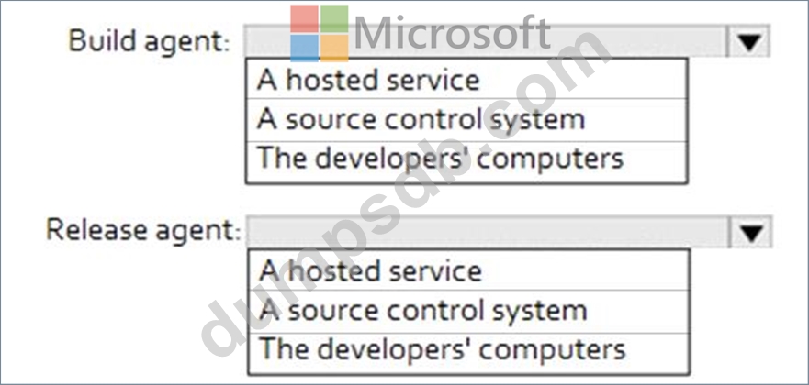Viewport: 809px width, 385px height.
Task: Click the green square of Microsoft logo
Action: pyautogui.click(x=334, y=18)
